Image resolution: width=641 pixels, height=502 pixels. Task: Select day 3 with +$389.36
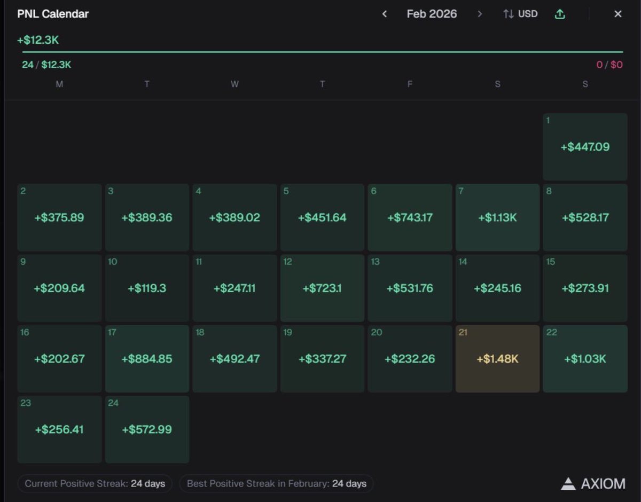point(147,217)
